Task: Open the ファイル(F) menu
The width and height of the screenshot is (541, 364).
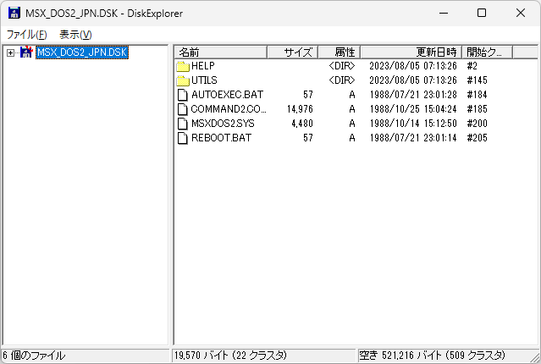Action: pyautogui.click(x=26, y=35)
